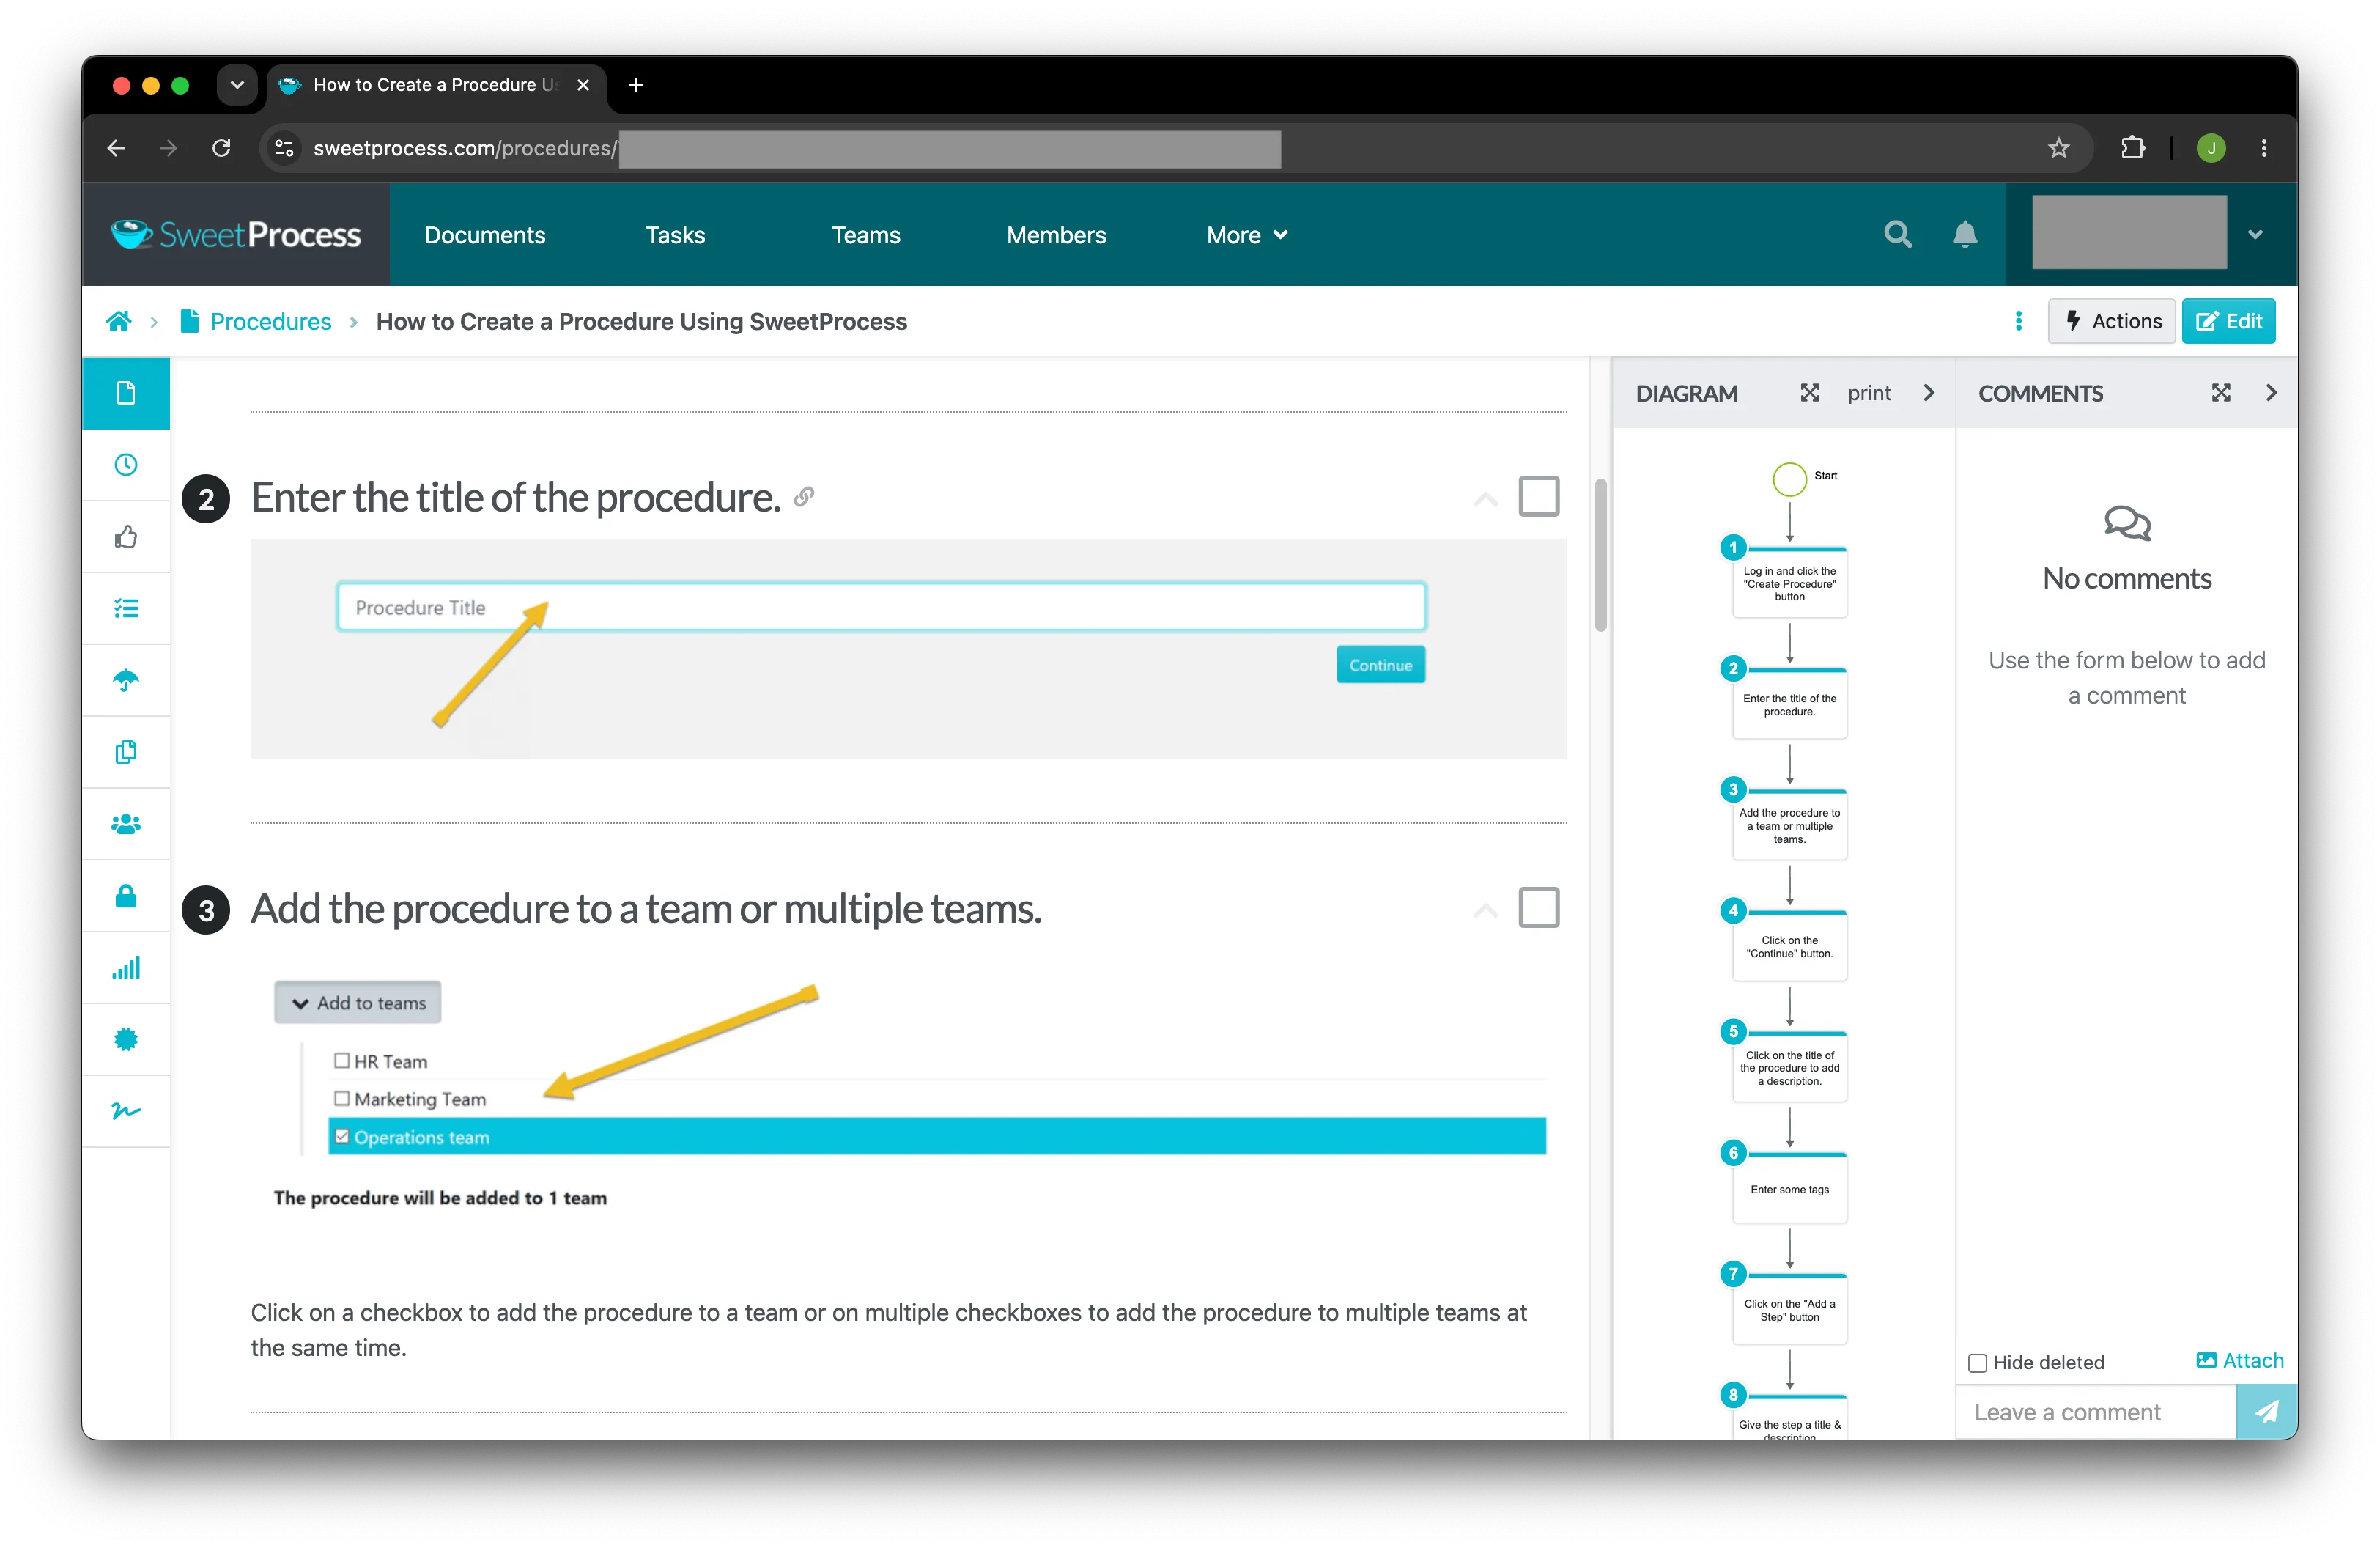Click the main content vertical scrollbar
This screenshot has width=2380, height=1548.
point(1601,555)
